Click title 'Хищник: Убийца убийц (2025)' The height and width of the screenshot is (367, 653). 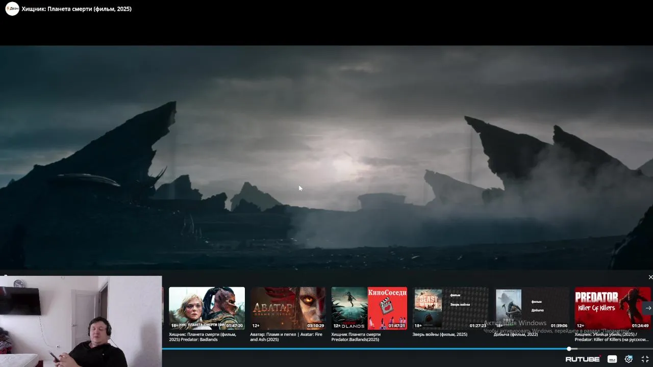tap(612, 337)
